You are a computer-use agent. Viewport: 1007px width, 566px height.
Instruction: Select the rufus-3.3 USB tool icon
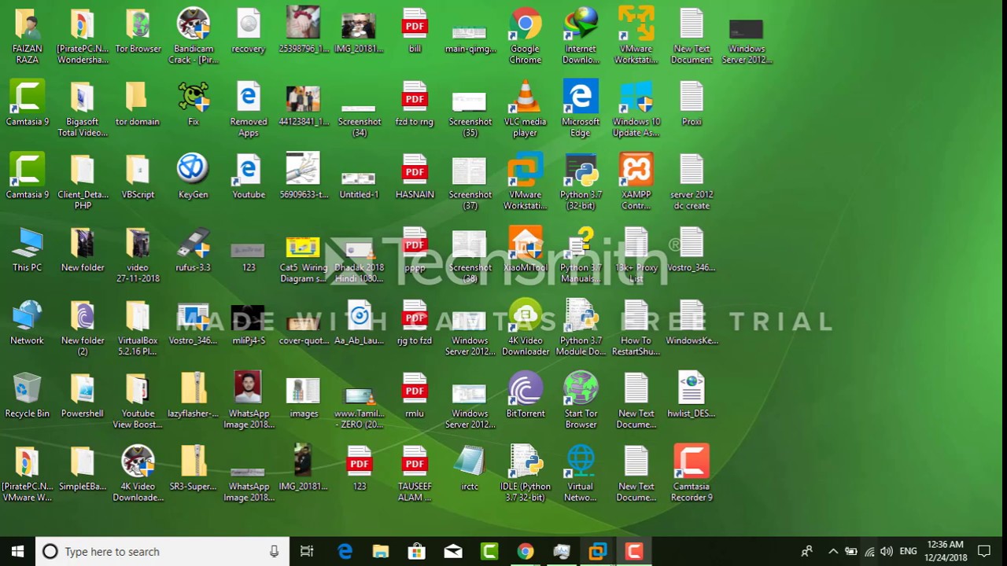click(194, 250)
